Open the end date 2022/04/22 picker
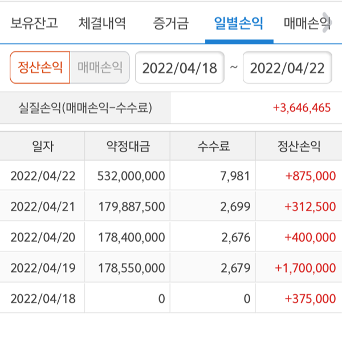 click(287, 68)
